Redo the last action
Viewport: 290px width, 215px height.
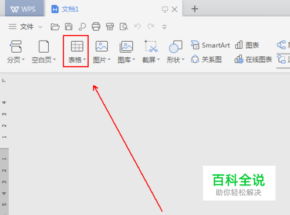click(151, 27)
